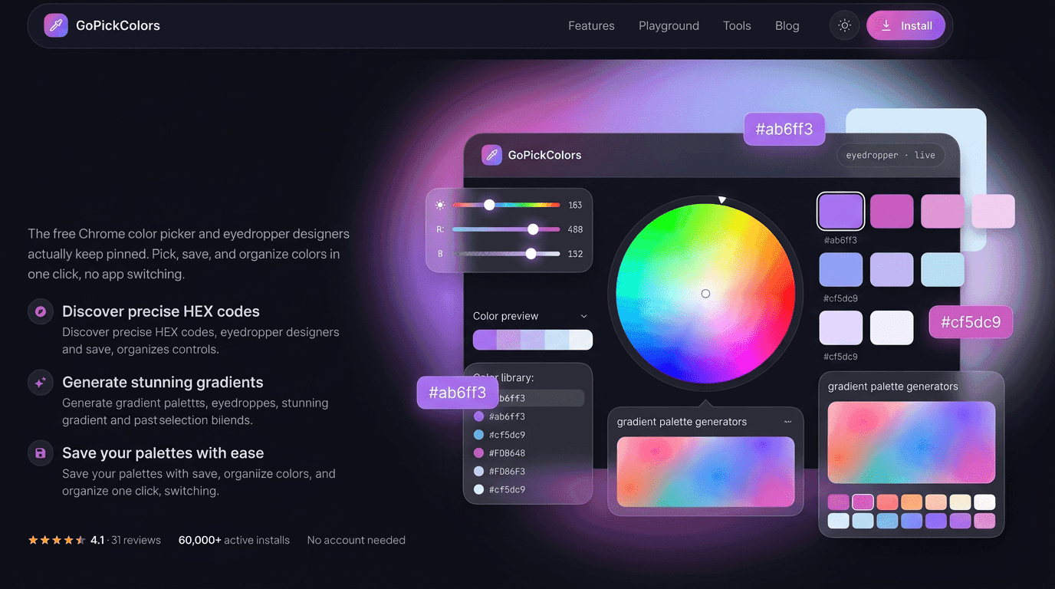The width and height of the screenshot is (1055, 589).
Task: Click the floating #cf5dc9 magenta tag
Action: [971, 322]
